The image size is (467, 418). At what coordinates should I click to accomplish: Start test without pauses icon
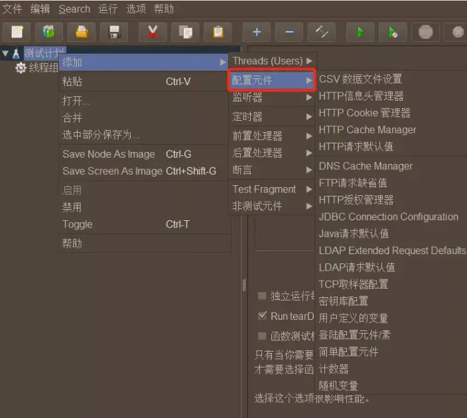[x=393, y=32]
